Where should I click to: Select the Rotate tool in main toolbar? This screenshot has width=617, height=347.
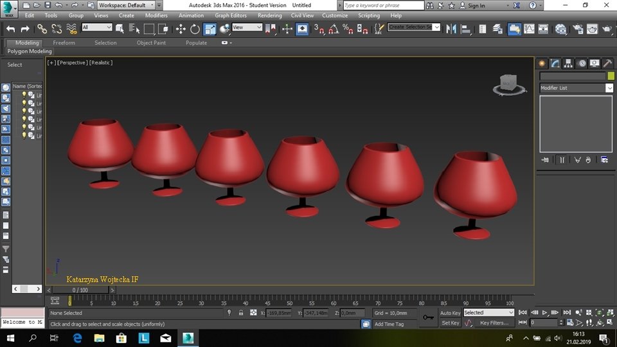tap(195, 29)
